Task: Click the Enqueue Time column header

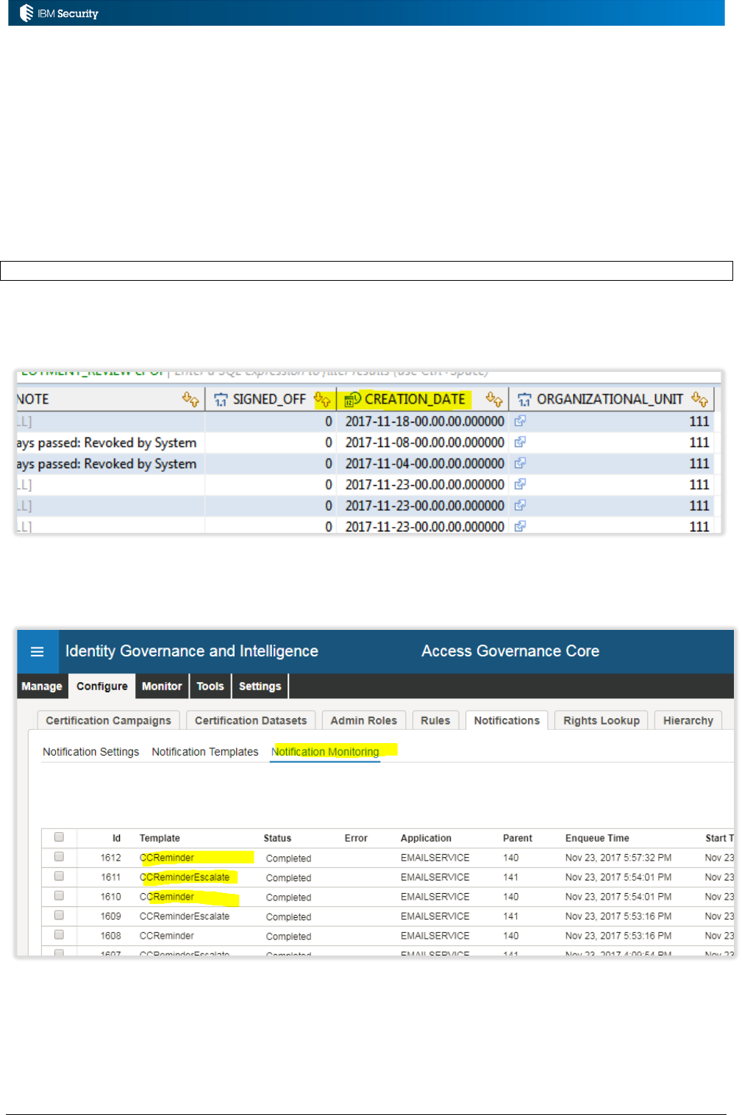Action: click(x=597, y=838)
